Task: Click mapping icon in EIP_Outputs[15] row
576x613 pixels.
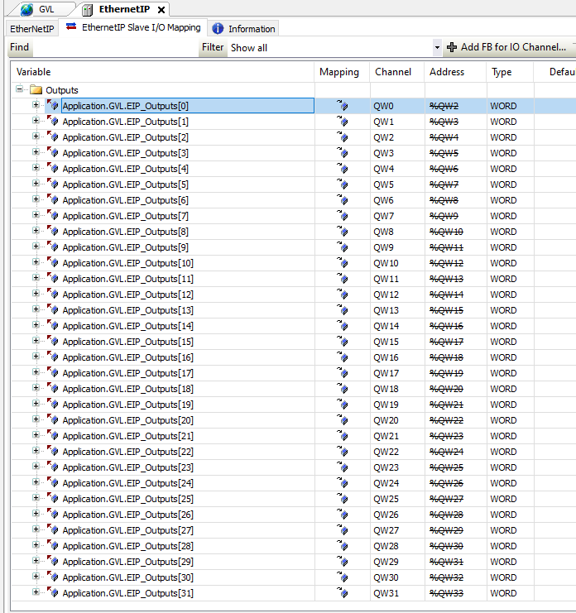Action: coord(343,342)
